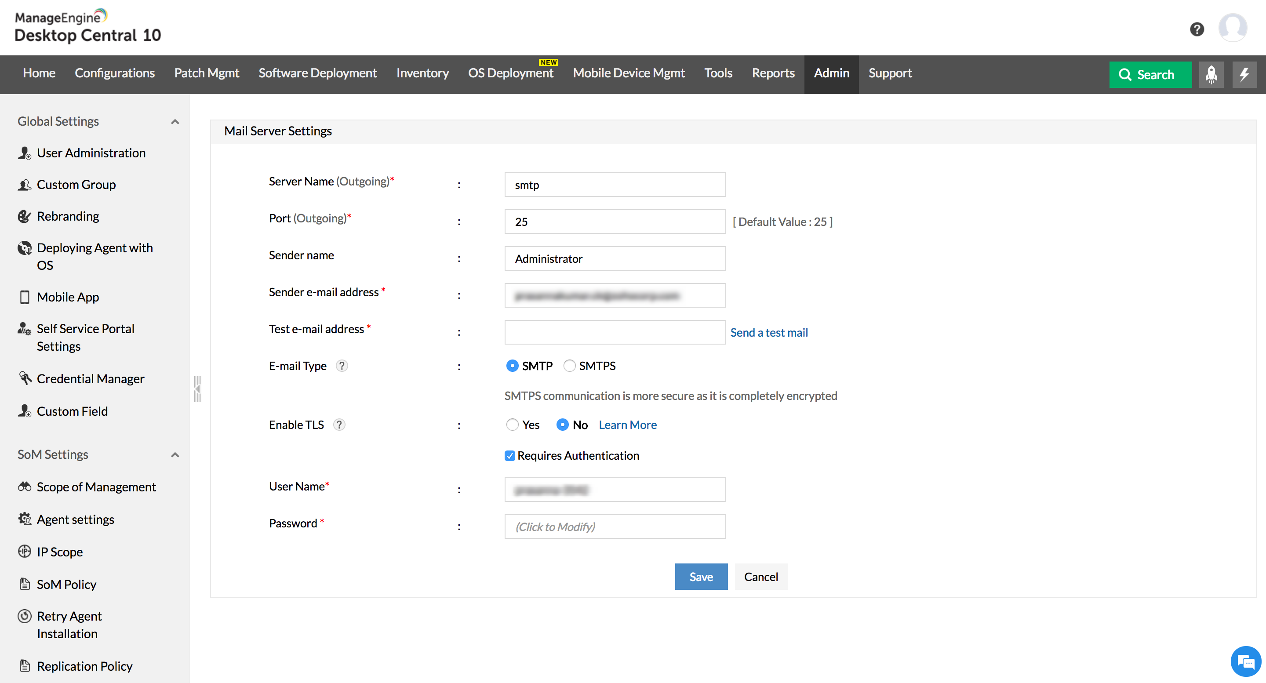Screen dimensions: 1266x683
Task: Click the E-mail Type help icon
Action: pyautogui.click(x=342, y=366)
